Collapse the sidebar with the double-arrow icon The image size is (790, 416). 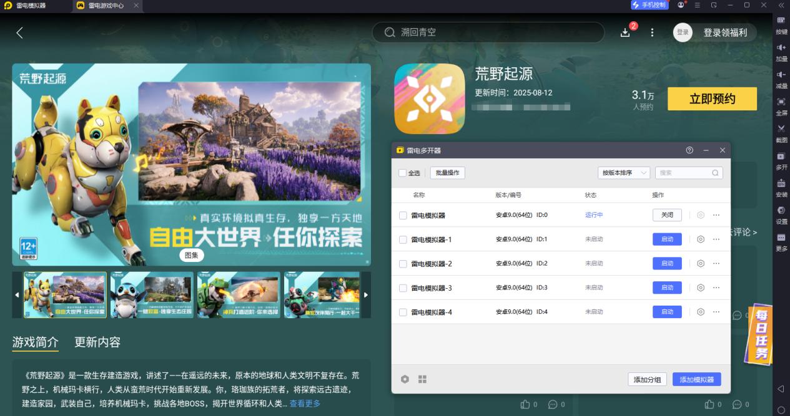781,5
